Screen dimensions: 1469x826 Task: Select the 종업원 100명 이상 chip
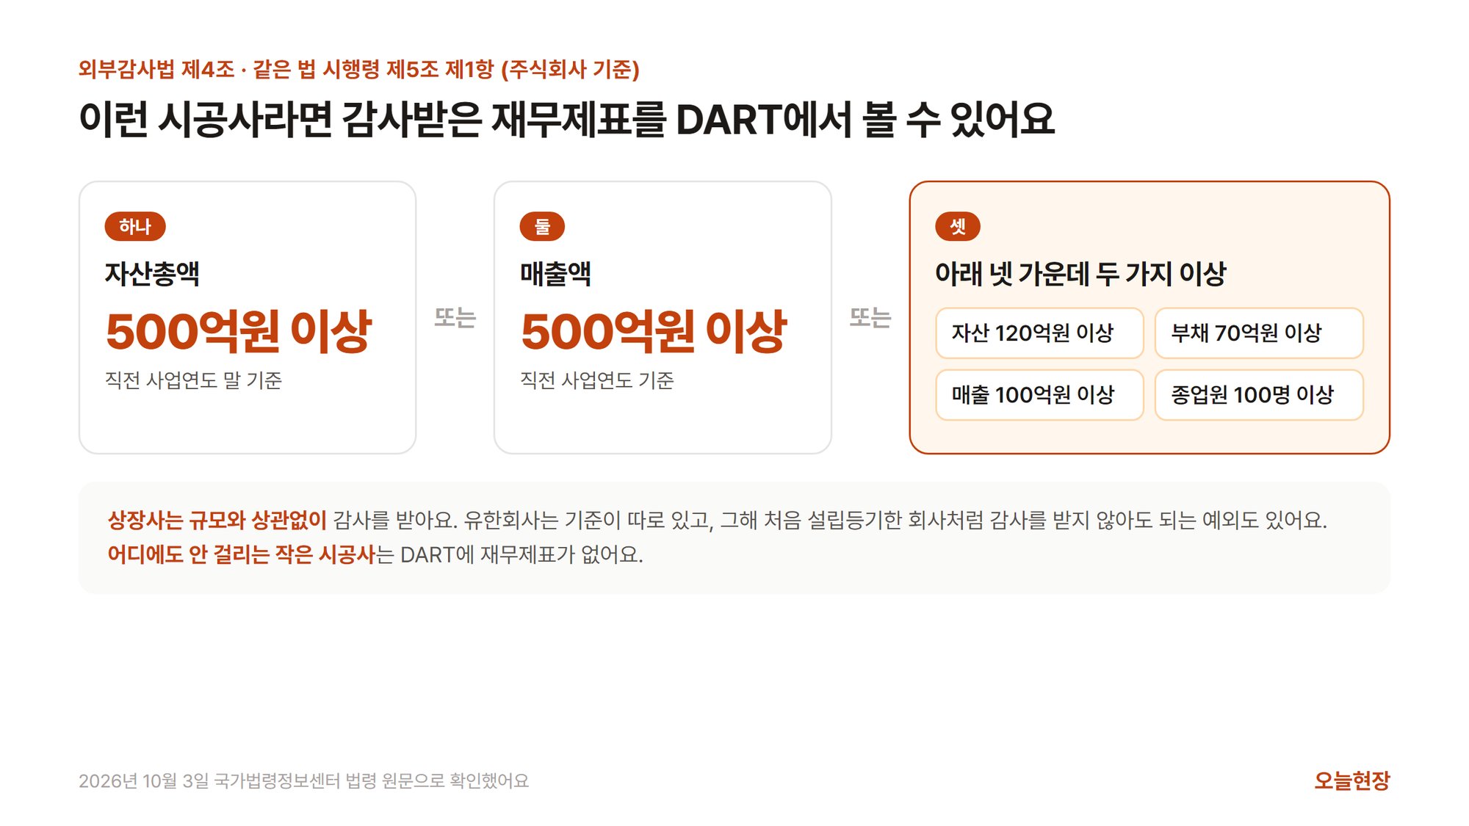(1259, 395)
